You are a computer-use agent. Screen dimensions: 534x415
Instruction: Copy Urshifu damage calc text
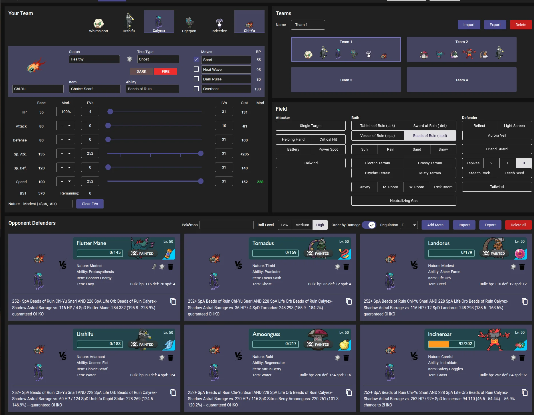(x=173, y=393)
